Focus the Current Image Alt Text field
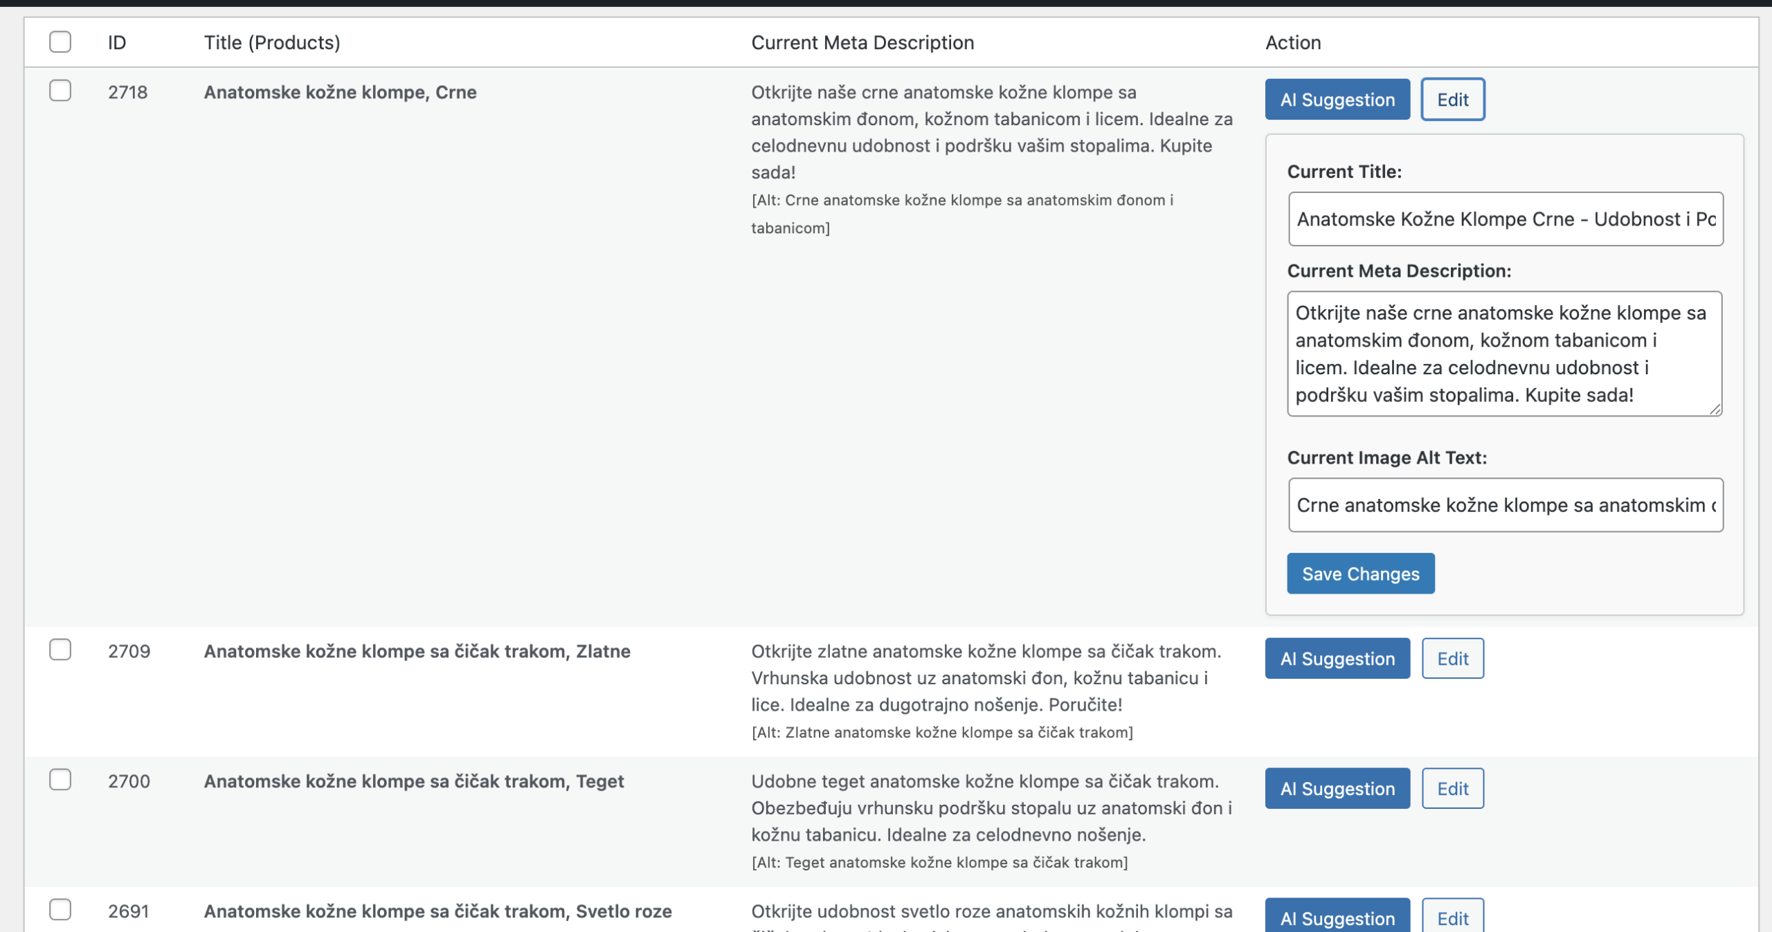This screenshot has height=932, width=1772. pos(1505,505)
